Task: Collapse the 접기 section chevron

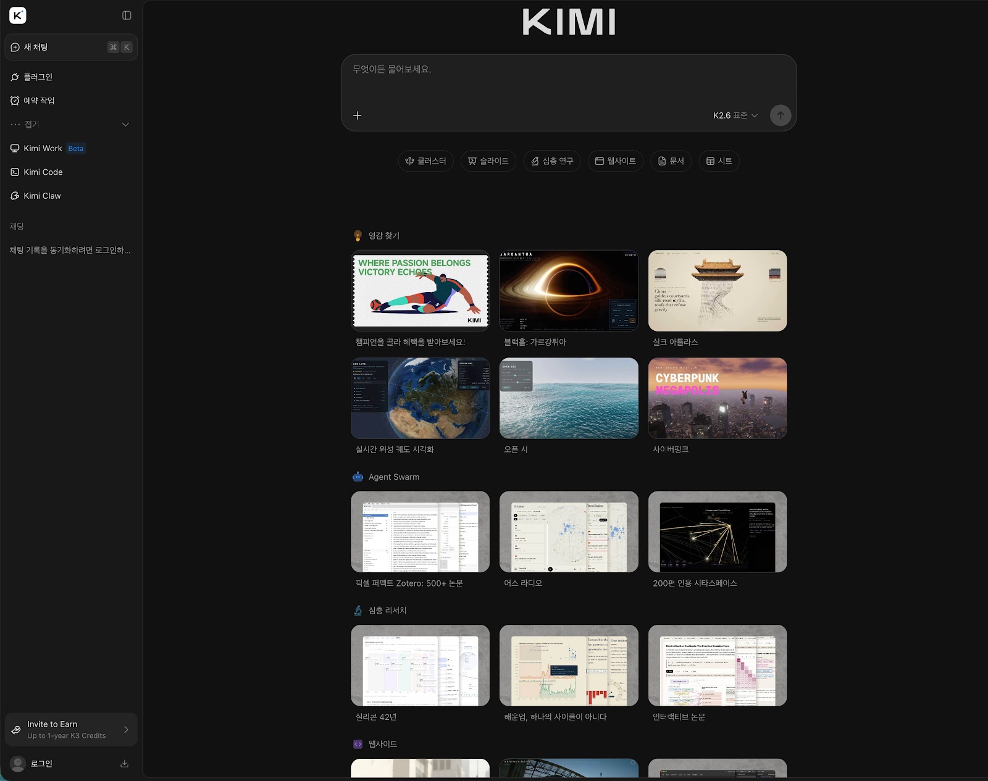Action: tap(125, 124)
